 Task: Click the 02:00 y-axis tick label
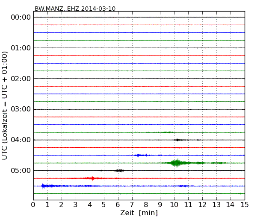click(20, 79)
